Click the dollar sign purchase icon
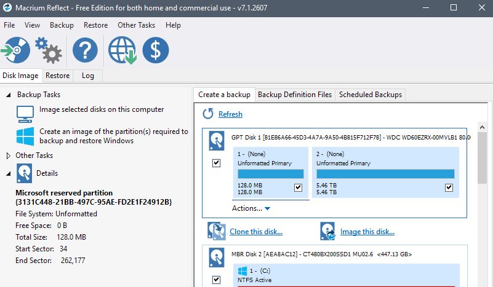 coord(156,50)
